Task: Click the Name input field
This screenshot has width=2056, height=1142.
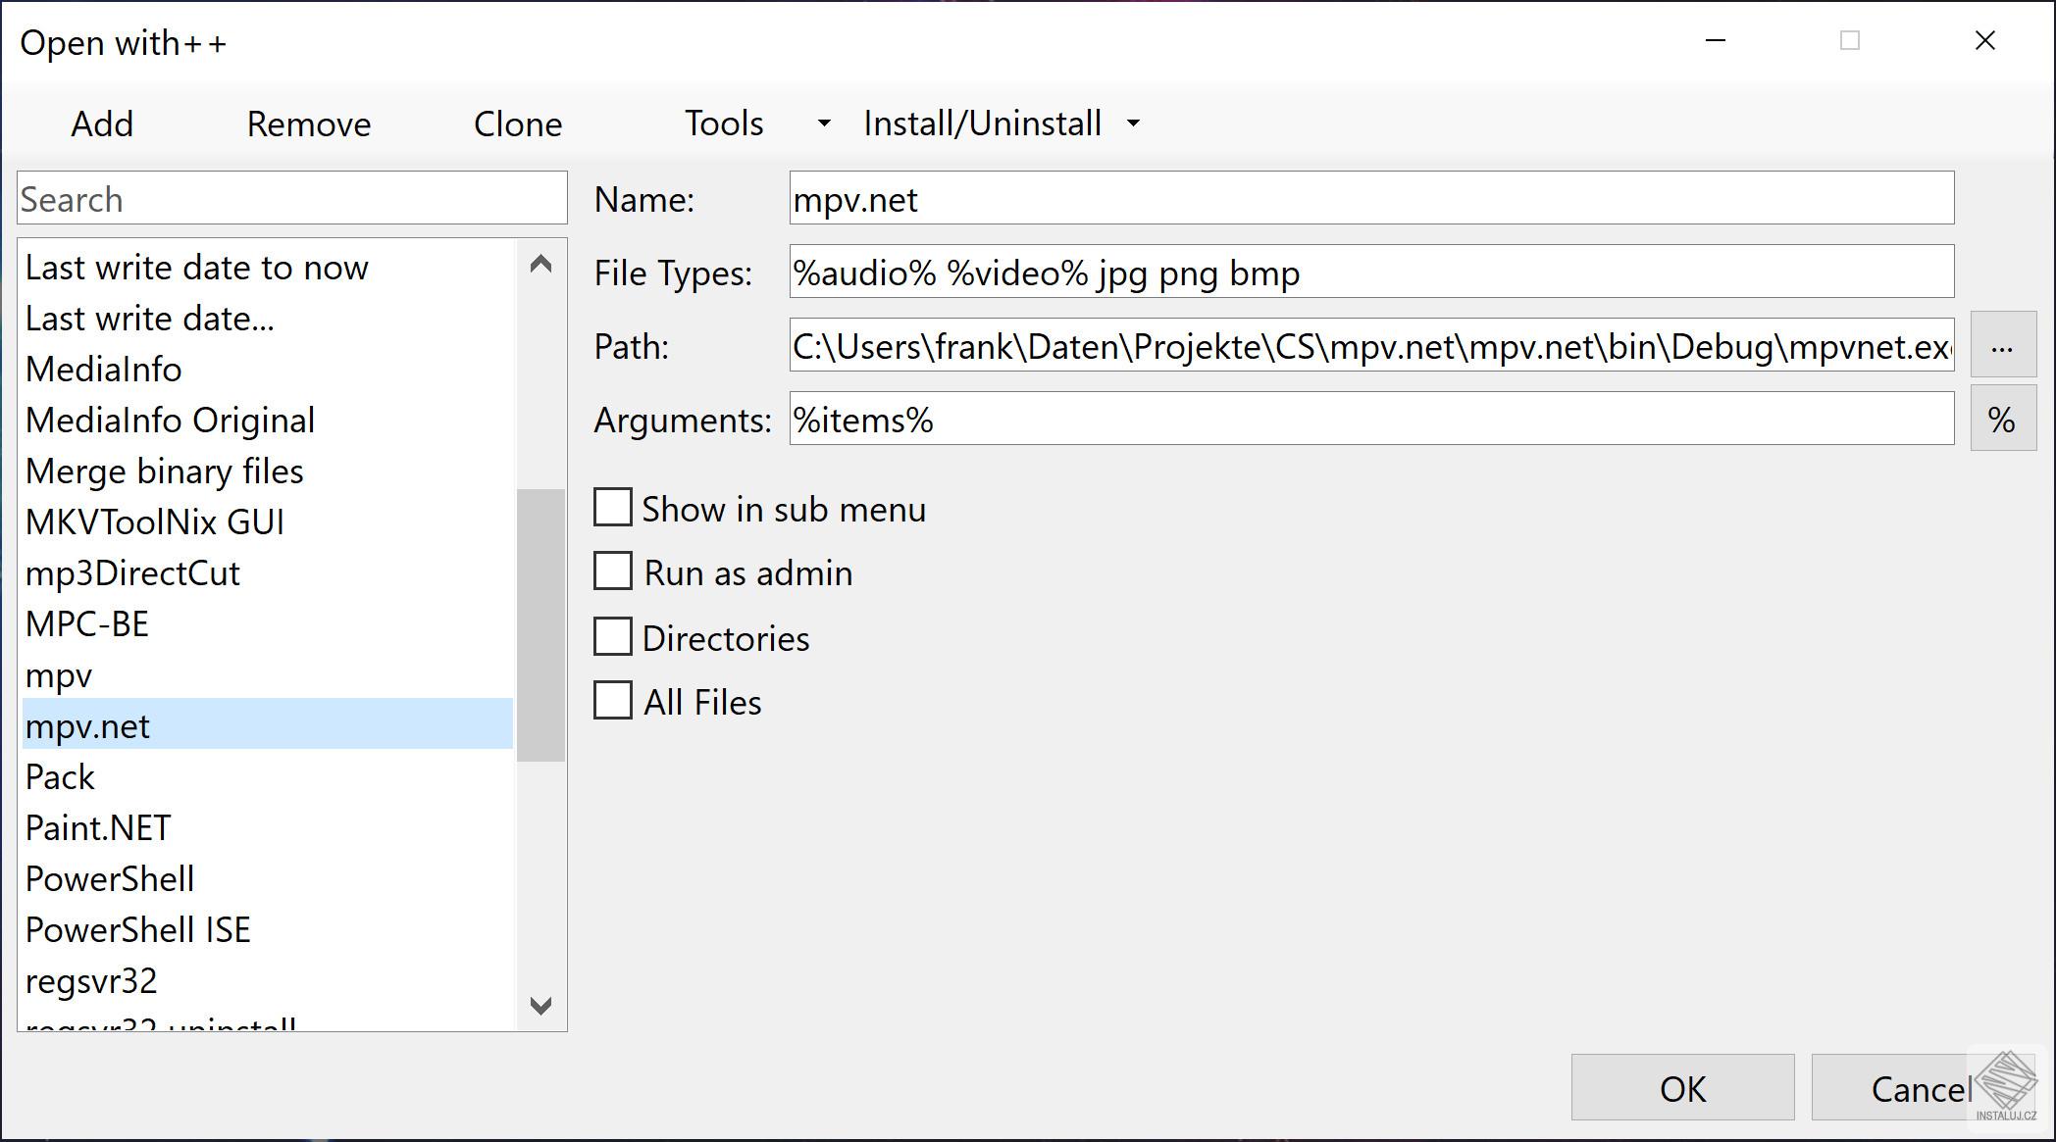Action: coord(1372,198)
